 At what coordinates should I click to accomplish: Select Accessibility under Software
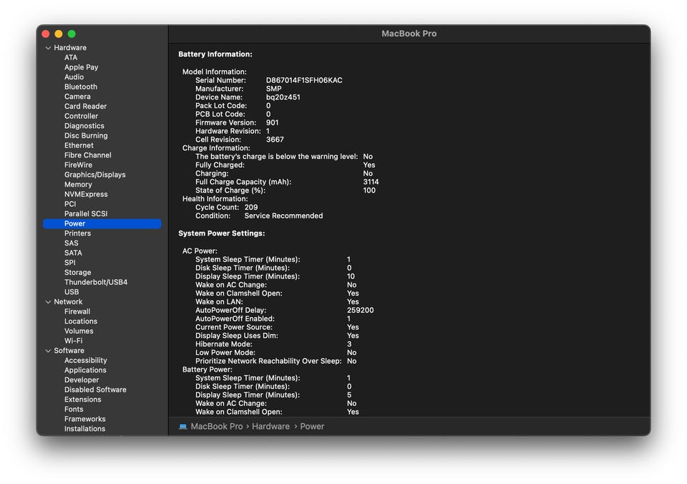85,360
